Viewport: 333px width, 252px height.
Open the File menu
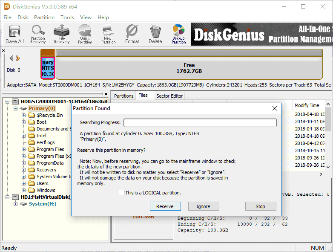pos(7,17)
